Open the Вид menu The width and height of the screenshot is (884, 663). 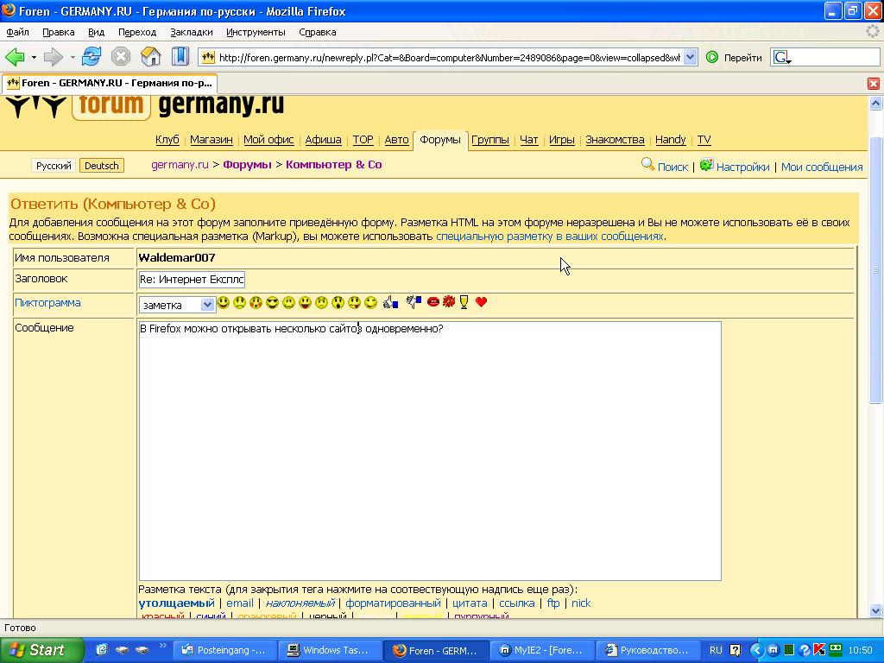tap(97, 32)
